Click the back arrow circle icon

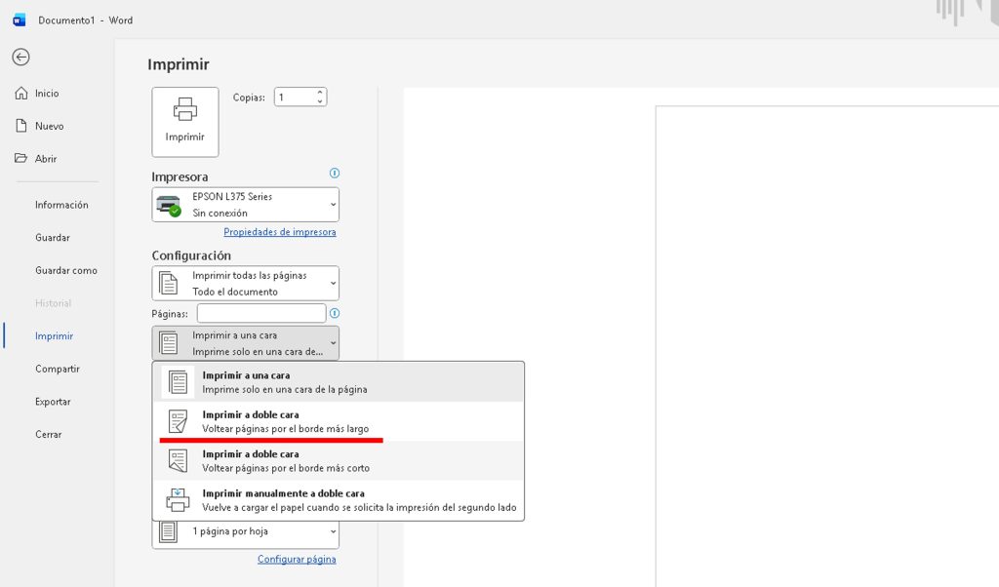(x=20, y=58)
